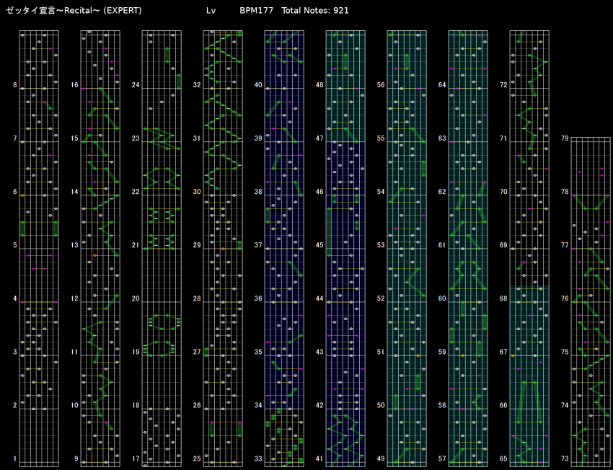Screen dimensions: 613x470
Task: Click the Lv level label
Action: (x=211, y=11)
